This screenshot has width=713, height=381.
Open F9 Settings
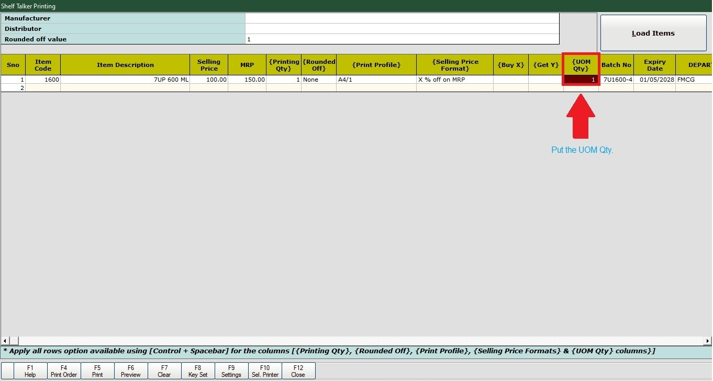tap(231, 371)
